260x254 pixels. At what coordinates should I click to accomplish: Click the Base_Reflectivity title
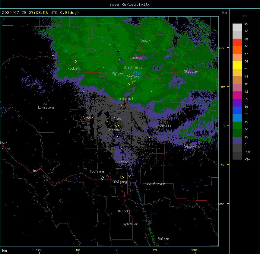(x=130, y=5)
